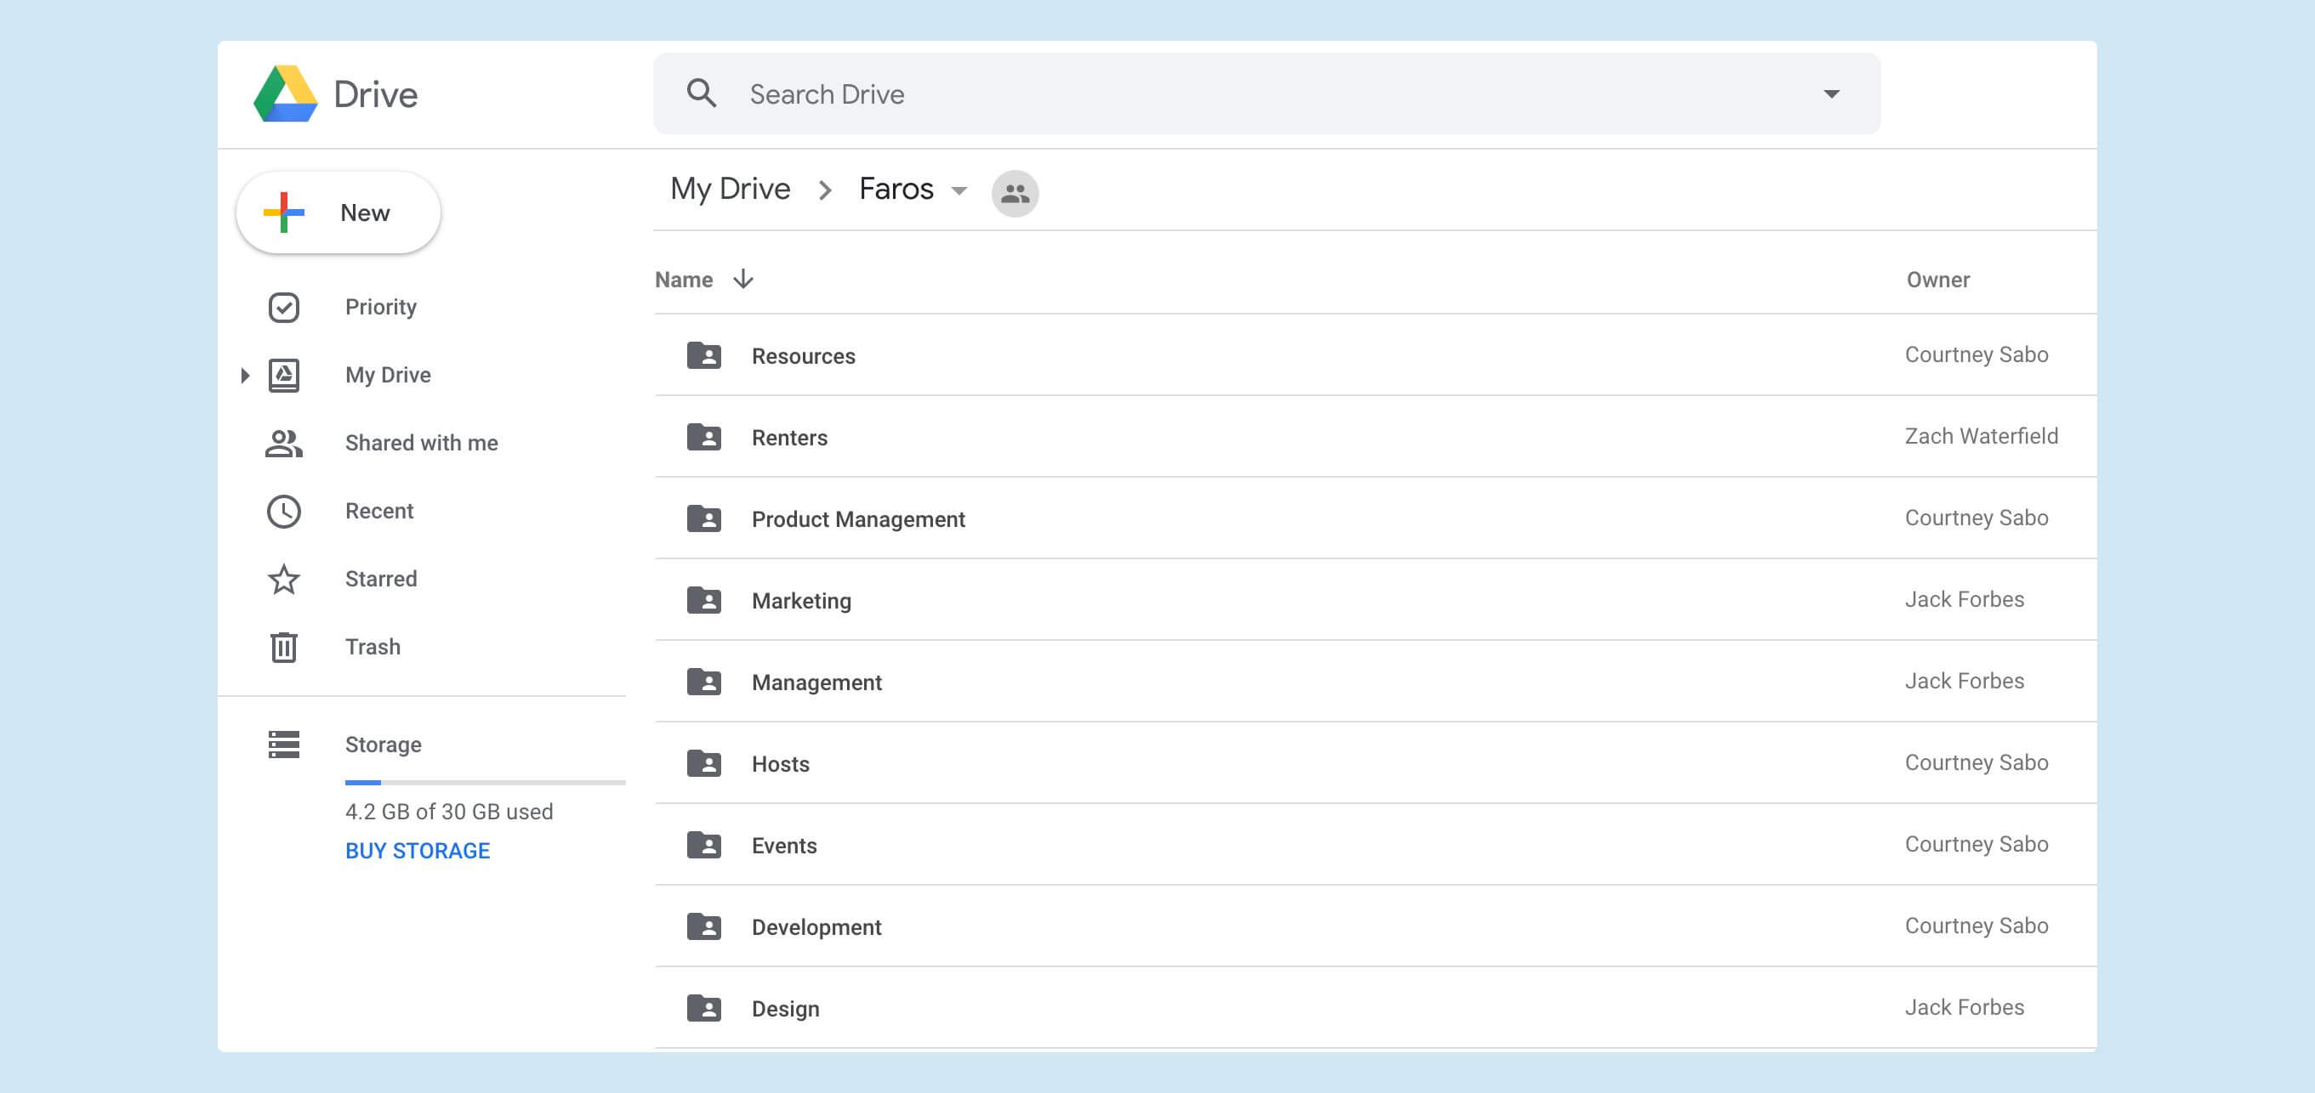The image size is (2315, 1093).
Task: Click the Development shared folder icon
Action: tap(703, 928)
